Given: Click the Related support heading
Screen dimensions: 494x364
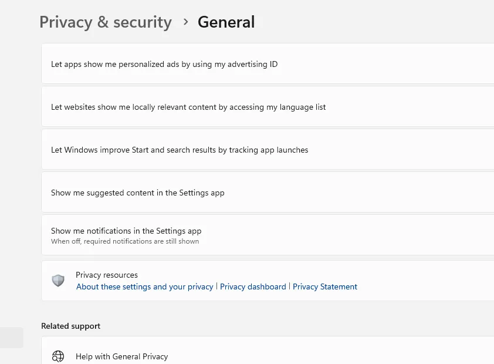Looking at the screenshot, I should [70, 326].
